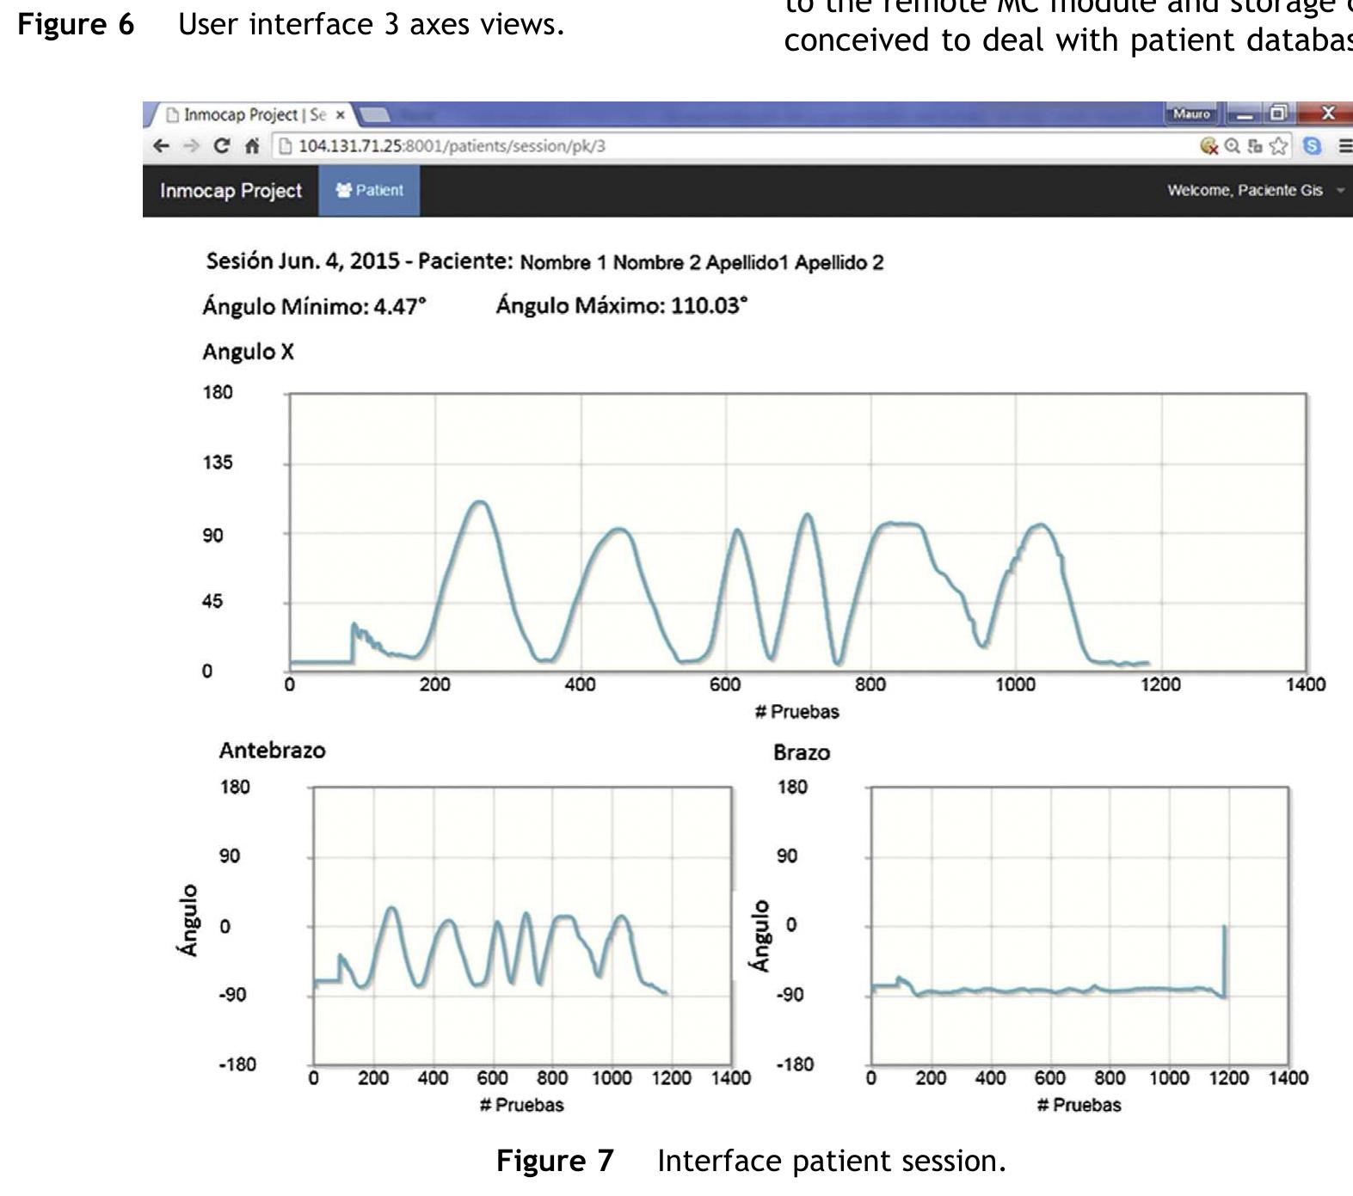The image size is (1353, 1196).
Task: Close the Inmocap Project tab
Action: point(341,114)
